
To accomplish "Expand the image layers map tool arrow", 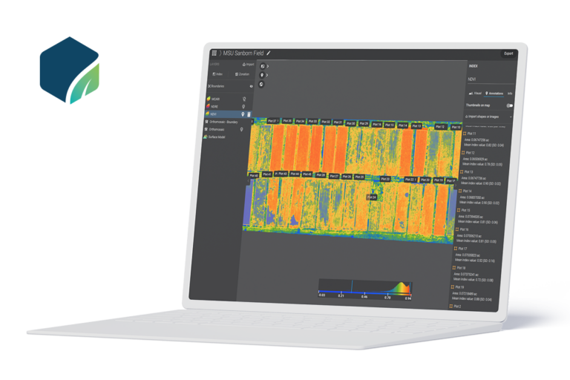I will [268, 66].
